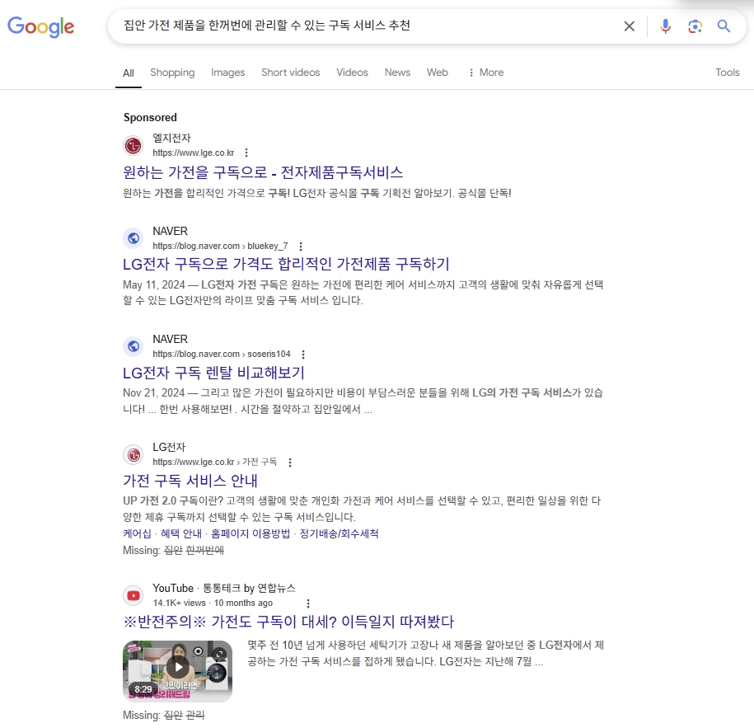Click the globe favicon of the bluekey_7 result
The image size is (754, 728).
point(133,238)
